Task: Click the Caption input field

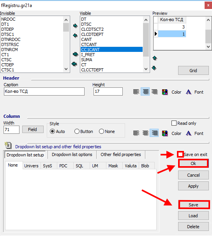Action: [44, 92]
